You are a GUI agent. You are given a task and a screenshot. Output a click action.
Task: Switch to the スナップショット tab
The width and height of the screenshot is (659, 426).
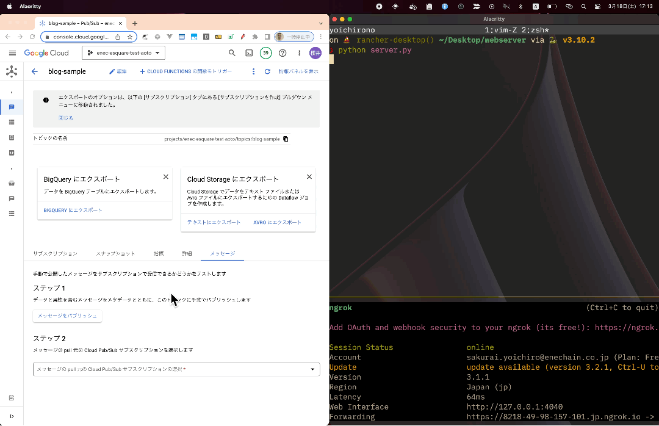coord(115,253)
